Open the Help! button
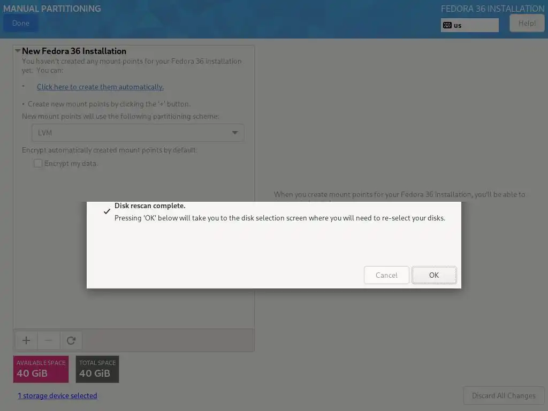This screenshot has width=548, height=411. (x=527, y=23)
